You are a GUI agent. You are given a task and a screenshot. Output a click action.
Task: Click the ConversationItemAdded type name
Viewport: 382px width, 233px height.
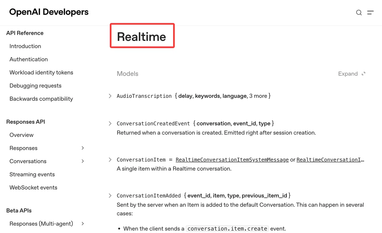(x=149, y=196)
